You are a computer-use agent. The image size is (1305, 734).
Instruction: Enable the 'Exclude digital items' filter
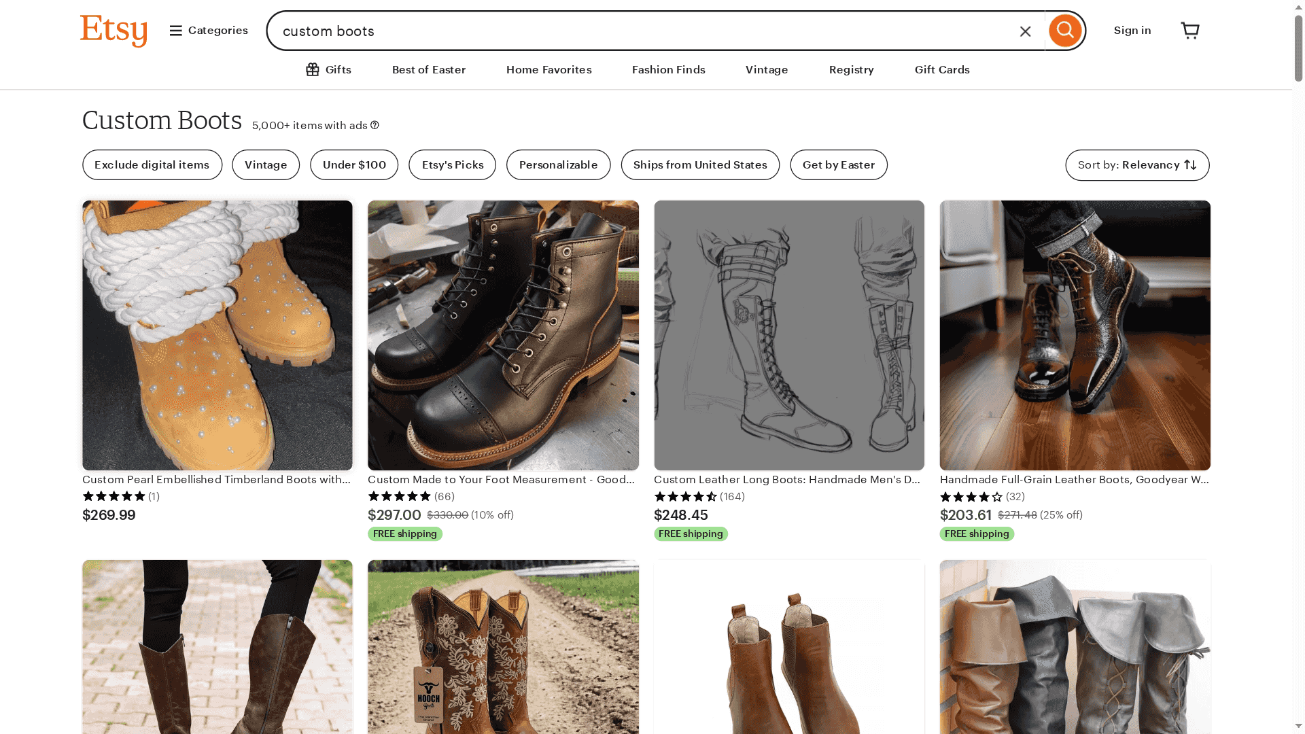(152, 164)
